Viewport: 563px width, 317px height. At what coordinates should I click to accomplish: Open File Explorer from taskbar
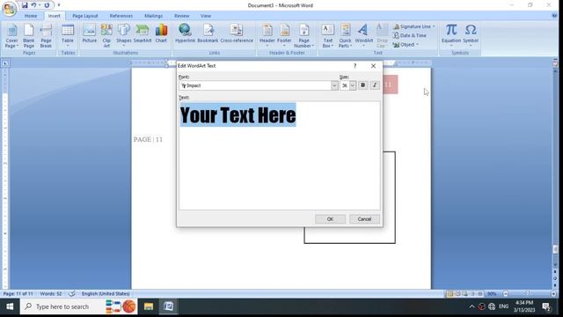(x=149, y=306)
